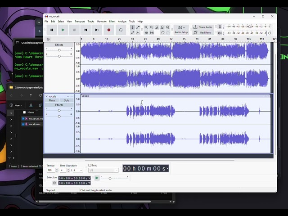
Task: Click the Share Audio button
Action: [x=203, y=27]
